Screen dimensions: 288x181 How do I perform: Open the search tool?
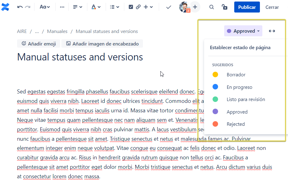tap(211, 7)
